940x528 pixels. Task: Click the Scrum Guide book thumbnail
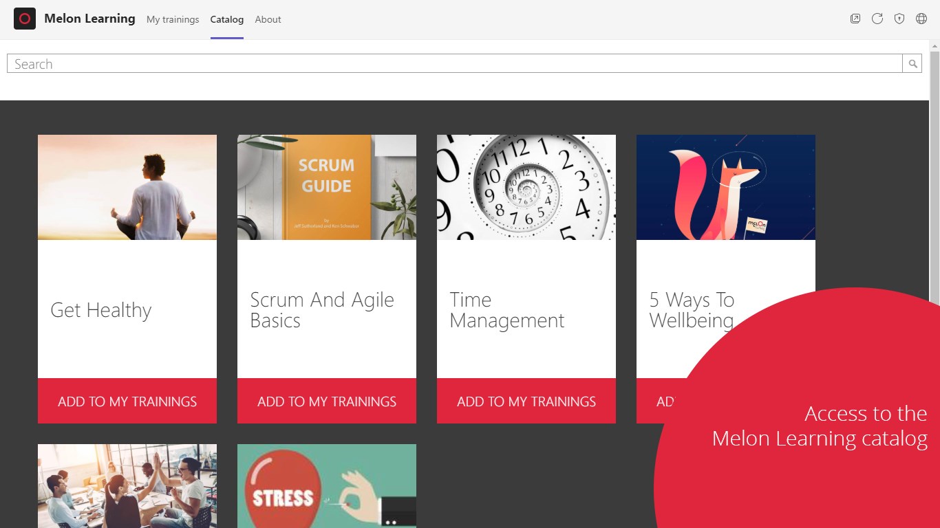point(327,187)
